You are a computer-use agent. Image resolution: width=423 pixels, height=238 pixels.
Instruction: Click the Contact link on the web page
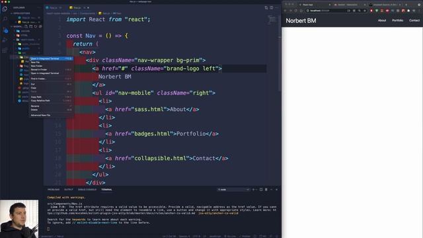(414, 20)
